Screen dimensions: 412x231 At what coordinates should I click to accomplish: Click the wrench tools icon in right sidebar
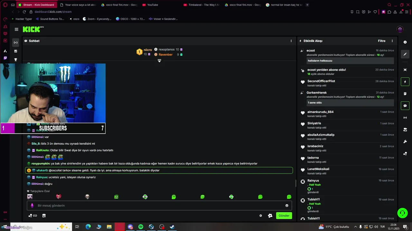(x=405, y=142)
